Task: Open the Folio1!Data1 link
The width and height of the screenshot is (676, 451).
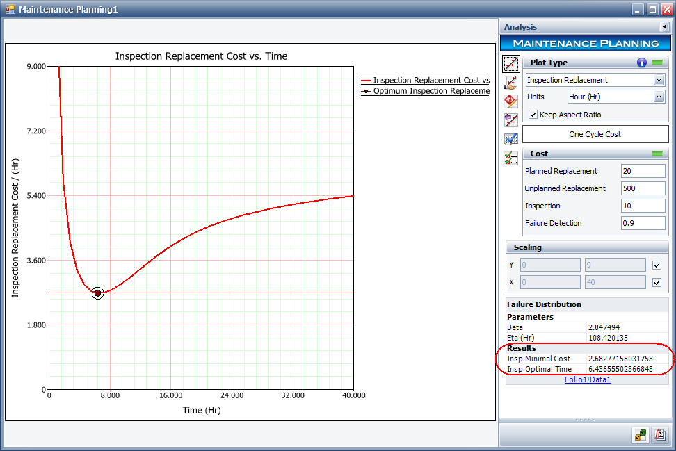Action: (588, 379)
